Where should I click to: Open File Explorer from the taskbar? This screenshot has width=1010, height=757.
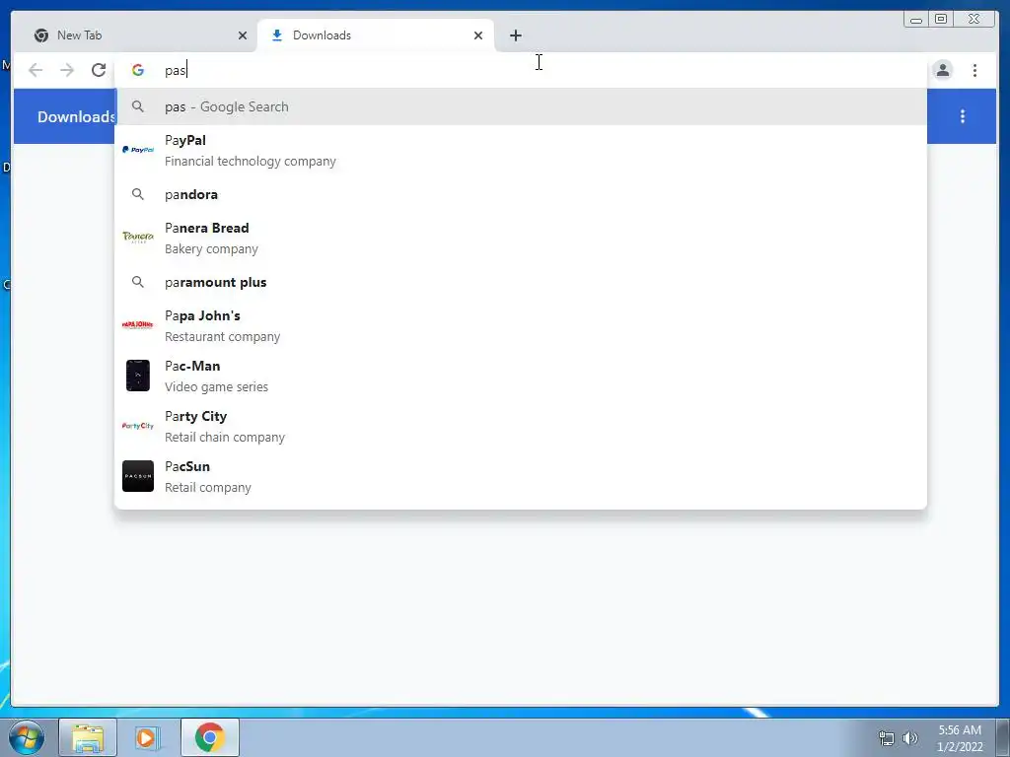click(88, 737)
